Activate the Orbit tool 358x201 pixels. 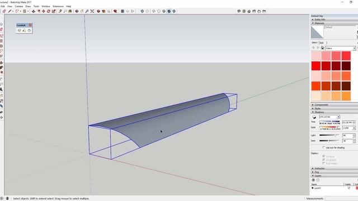(77, 11)
